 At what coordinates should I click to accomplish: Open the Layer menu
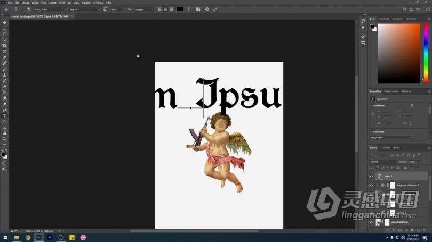(35, 3)
